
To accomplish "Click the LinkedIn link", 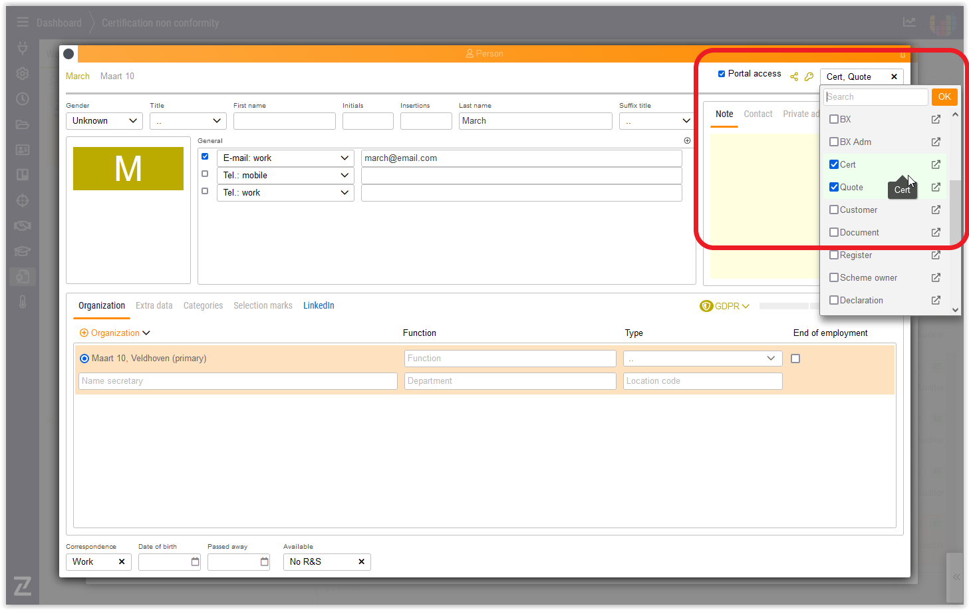I will [319, 305].
